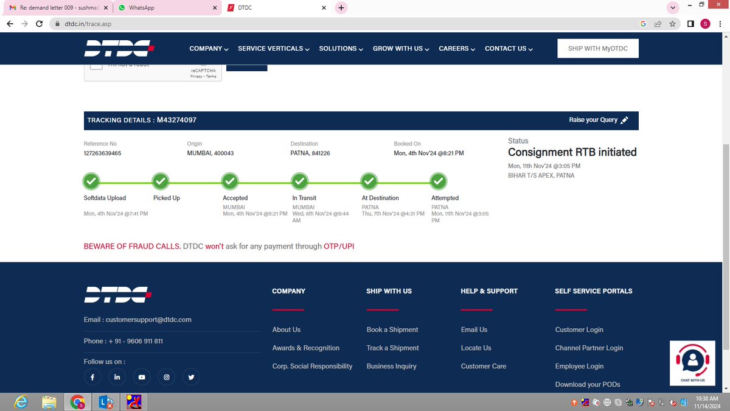Open the Locate Us link
The image size is (730, 411).
476,348
